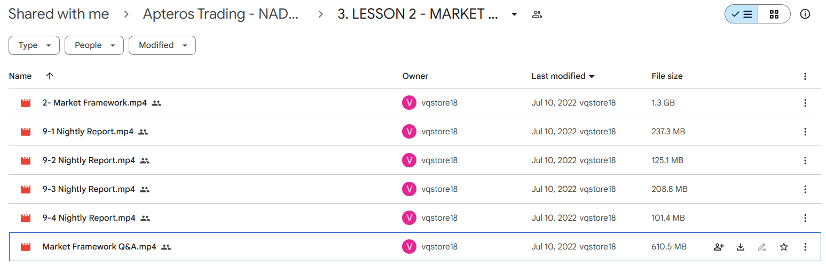Open the Modified filter dropdown
The image size is (826, 266).
[x=162, y=45]
